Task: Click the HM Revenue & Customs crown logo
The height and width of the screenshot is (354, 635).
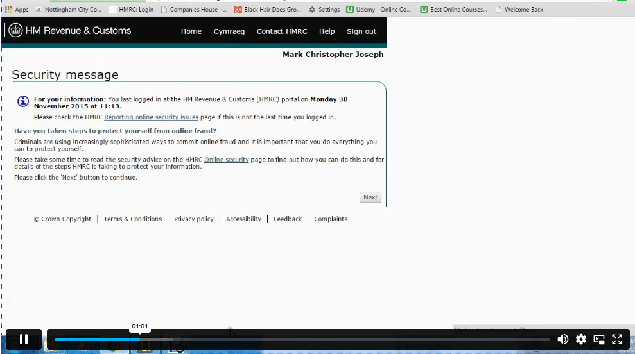Action: 15,30
